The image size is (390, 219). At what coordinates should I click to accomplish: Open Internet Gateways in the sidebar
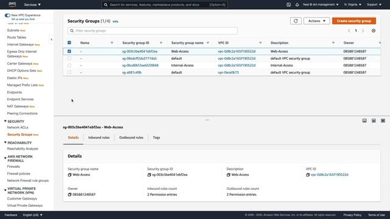[20, 44]
